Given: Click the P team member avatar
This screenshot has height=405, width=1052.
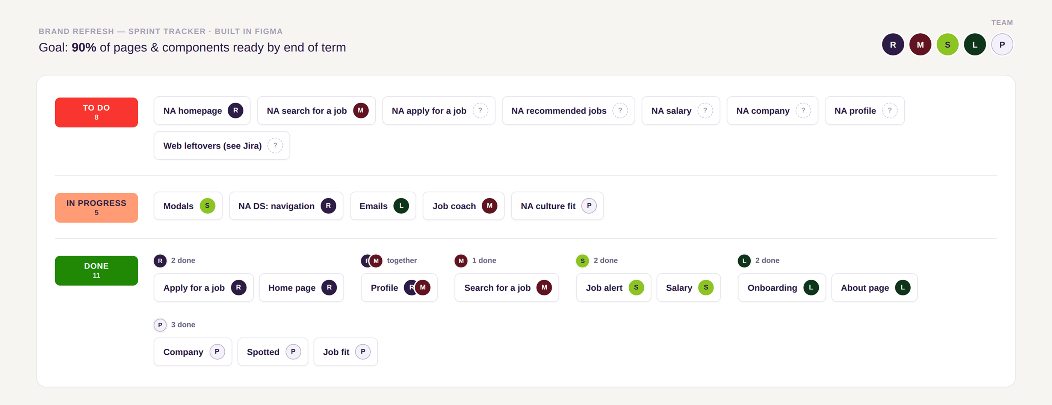Looking at the screenshot, I should pos(1002,45).
